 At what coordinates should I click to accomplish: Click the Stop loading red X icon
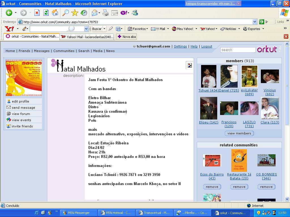tap(37, 13)
